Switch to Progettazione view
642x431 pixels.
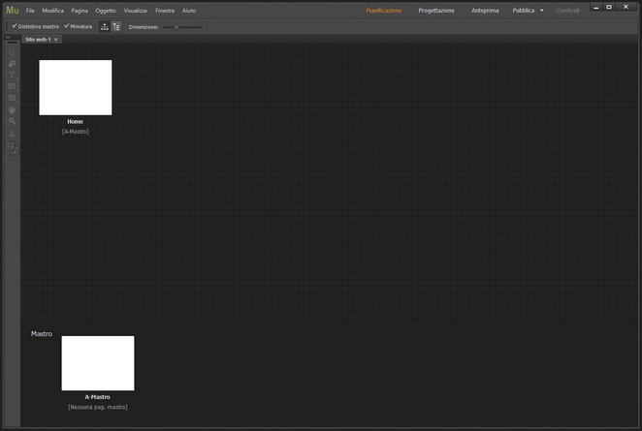pos(436,11)
